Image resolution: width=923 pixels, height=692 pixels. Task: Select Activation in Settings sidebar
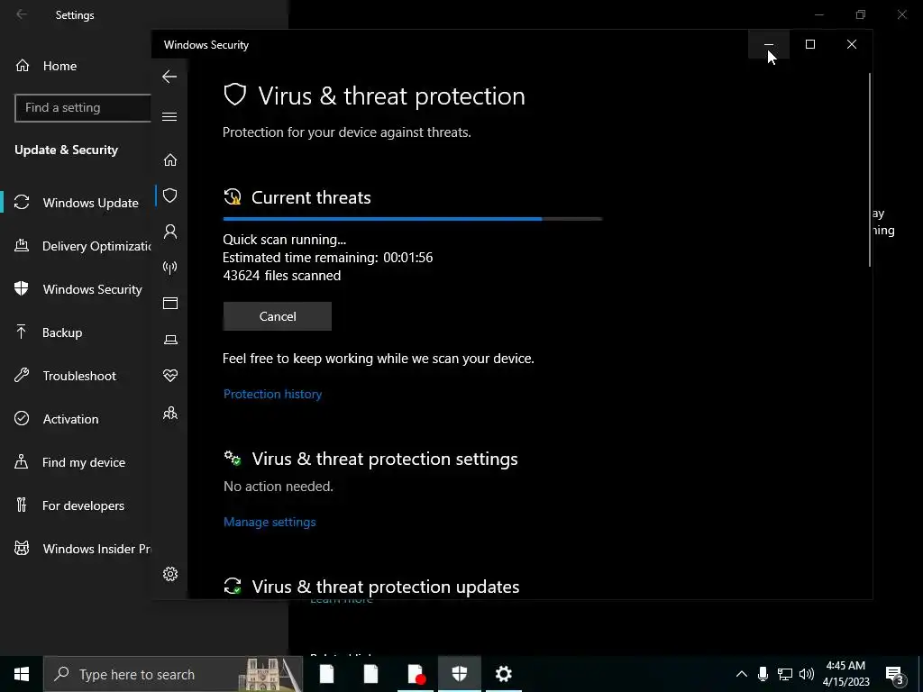pos(77,419)
